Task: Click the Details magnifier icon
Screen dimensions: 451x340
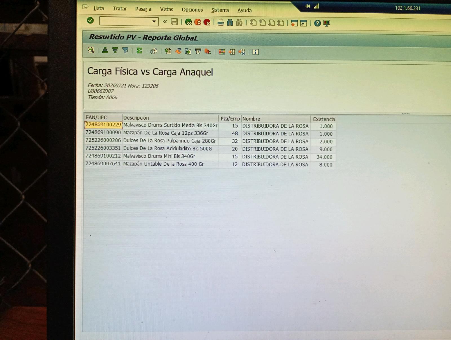Action: [91, 50]
